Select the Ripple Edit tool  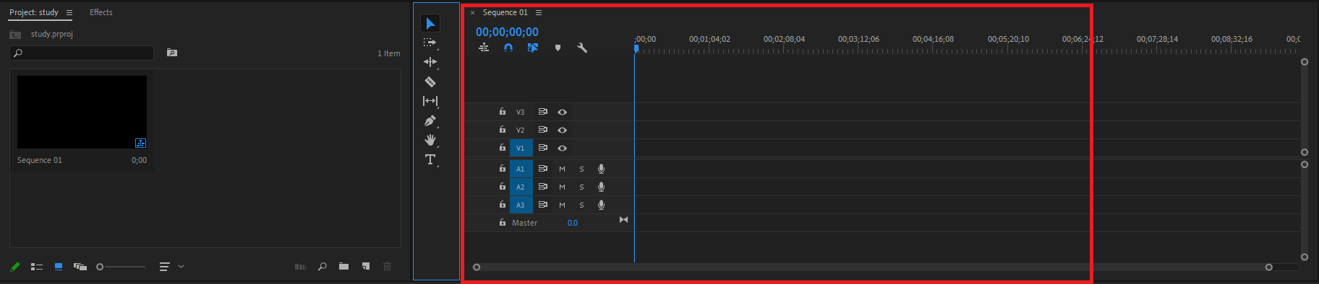click(x=430, y=62)
